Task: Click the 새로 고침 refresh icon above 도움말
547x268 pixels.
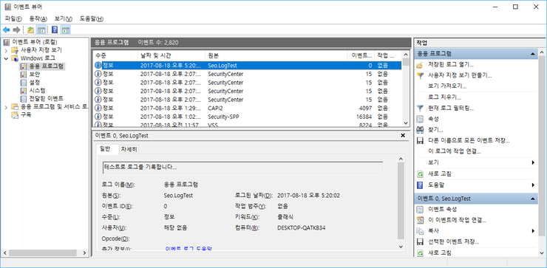Action: pos(421,174)
